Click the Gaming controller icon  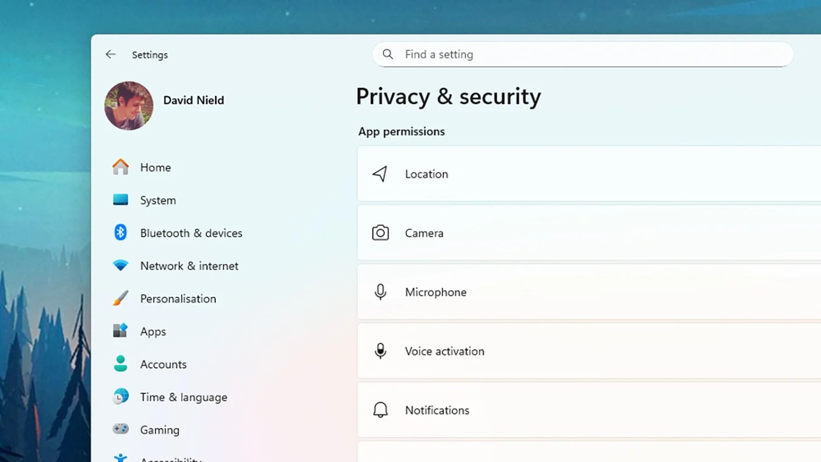pos(120,429)
